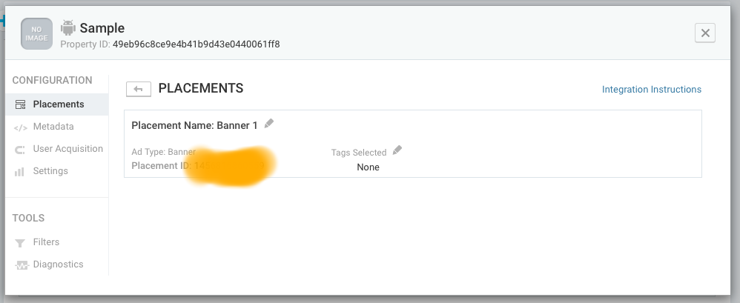Click the Ad Type: Banner text
740x303 pixels.
click(x=163, y=152)
